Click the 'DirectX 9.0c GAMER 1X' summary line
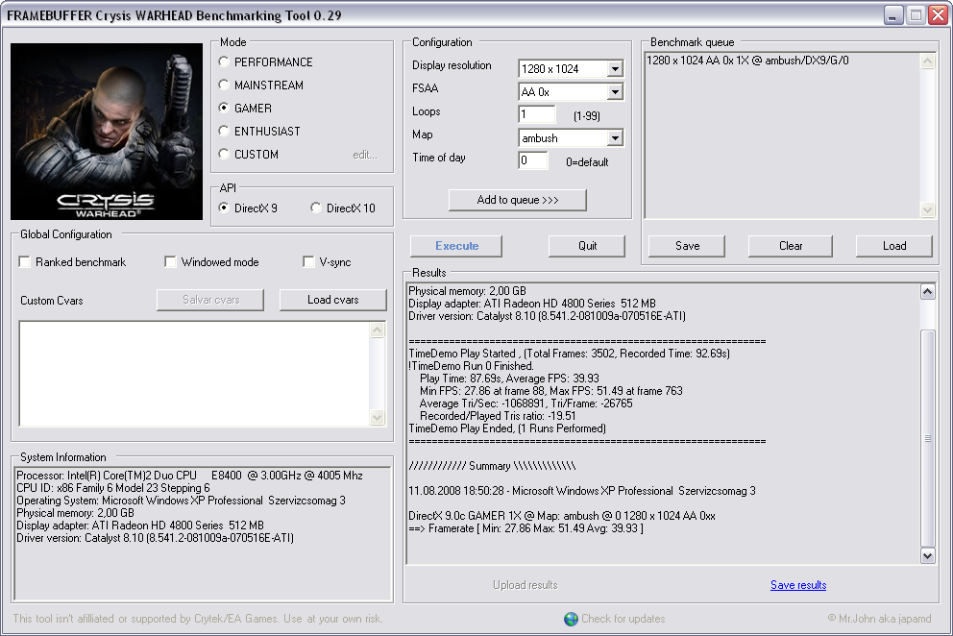953x636 pixels. click(x=562, y=516)
